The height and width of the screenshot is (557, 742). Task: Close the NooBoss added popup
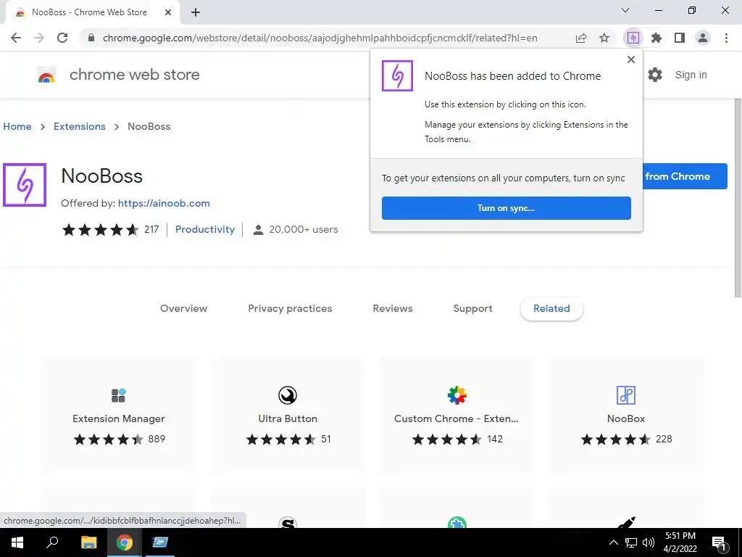click(x=631, y=59)
